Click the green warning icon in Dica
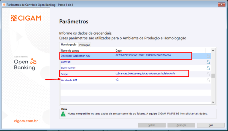 coord(63,114)
